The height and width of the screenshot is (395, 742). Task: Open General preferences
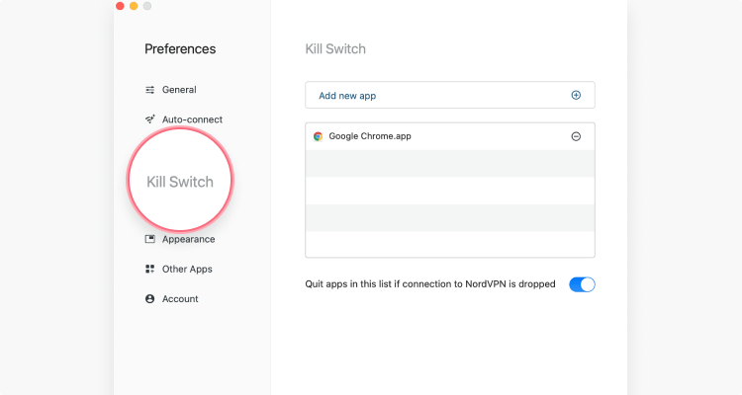[x=170, y=90]
